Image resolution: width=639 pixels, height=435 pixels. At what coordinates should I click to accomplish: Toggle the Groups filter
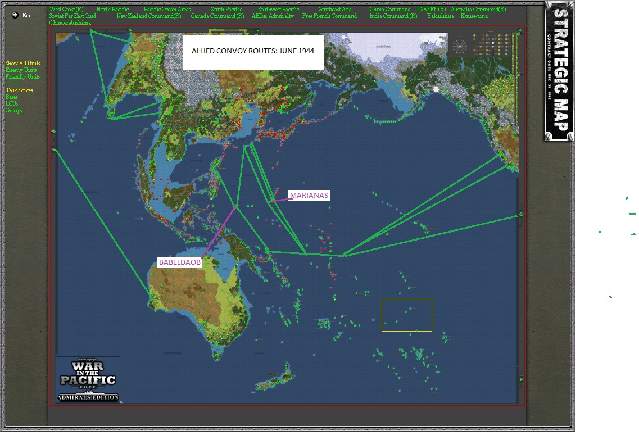[14, 111]
